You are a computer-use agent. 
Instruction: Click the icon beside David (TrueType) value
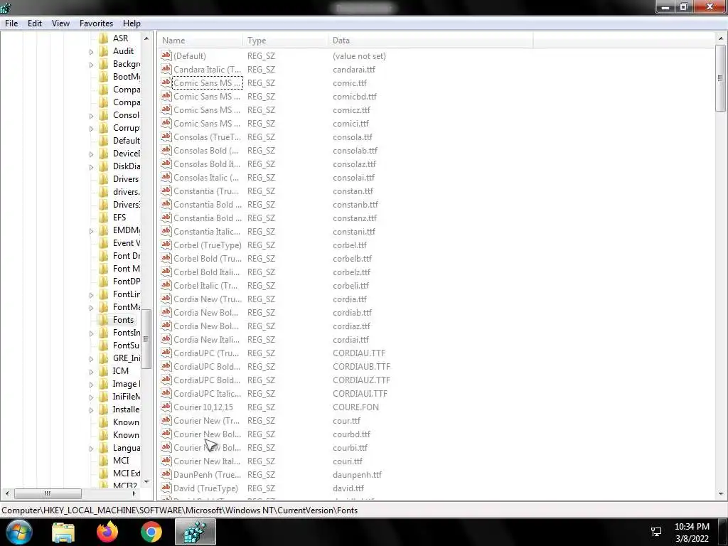click(166, 488)
